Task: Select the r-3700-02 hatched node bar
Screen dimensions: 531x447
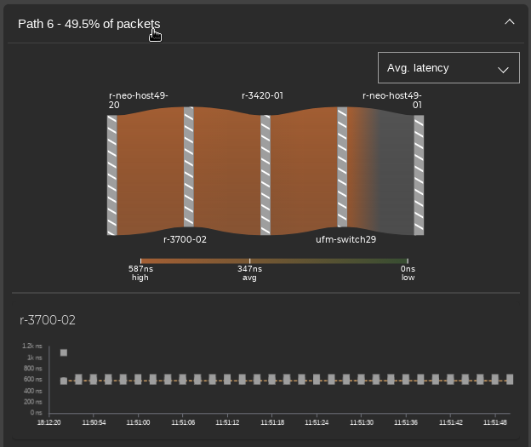Action: pyautogui.click(x=189, y=167)
